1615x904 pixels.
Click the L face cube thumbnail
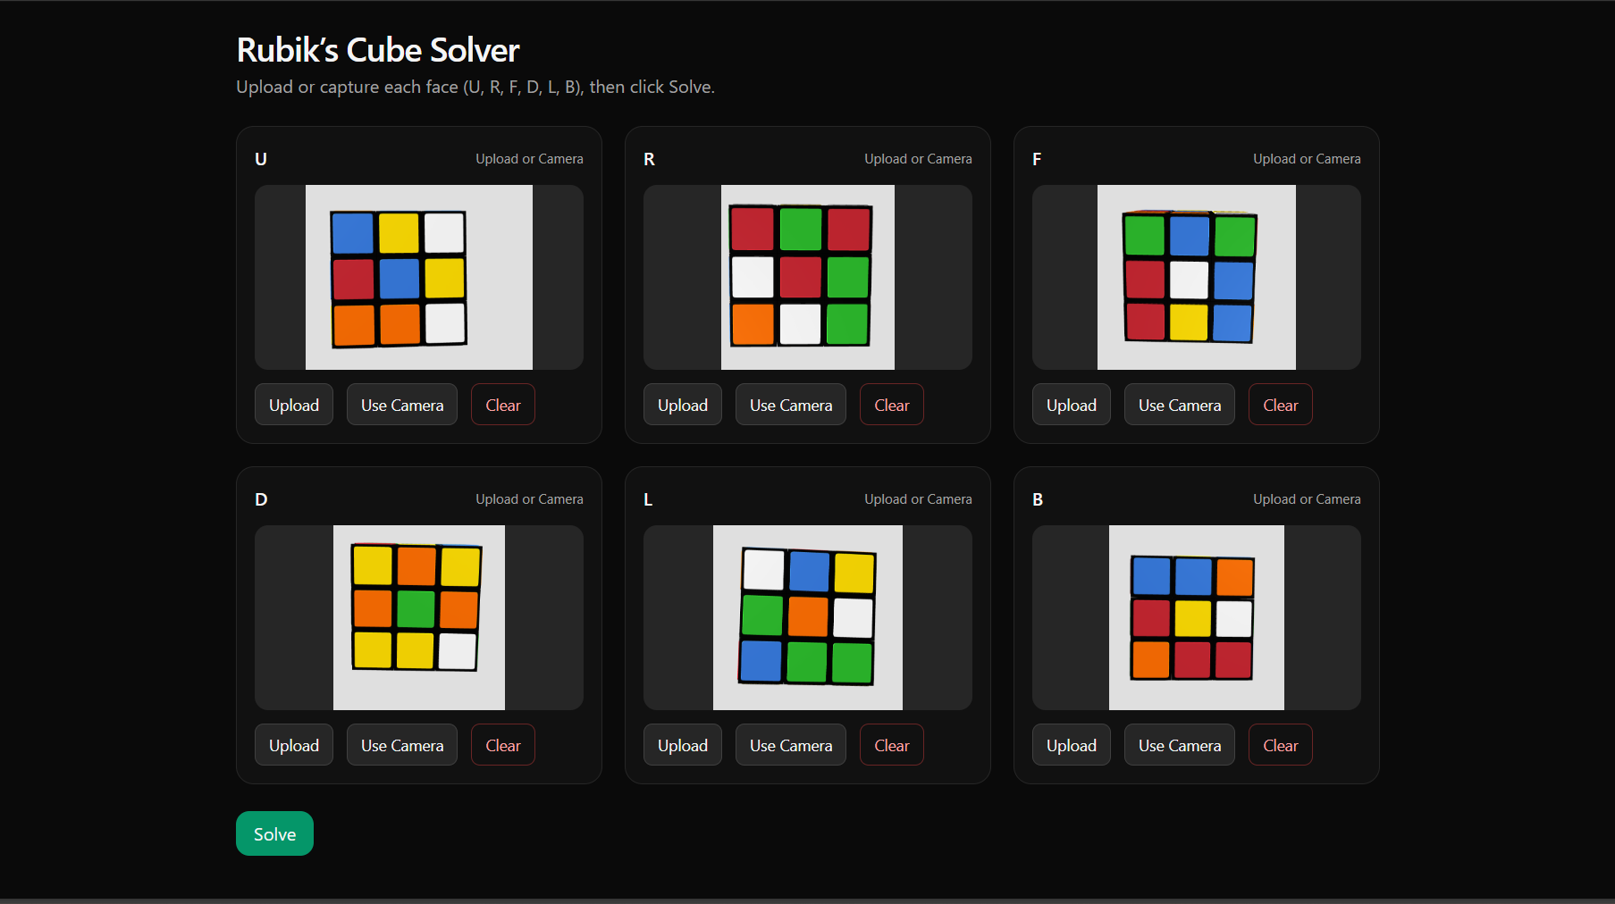click(807, 617)
